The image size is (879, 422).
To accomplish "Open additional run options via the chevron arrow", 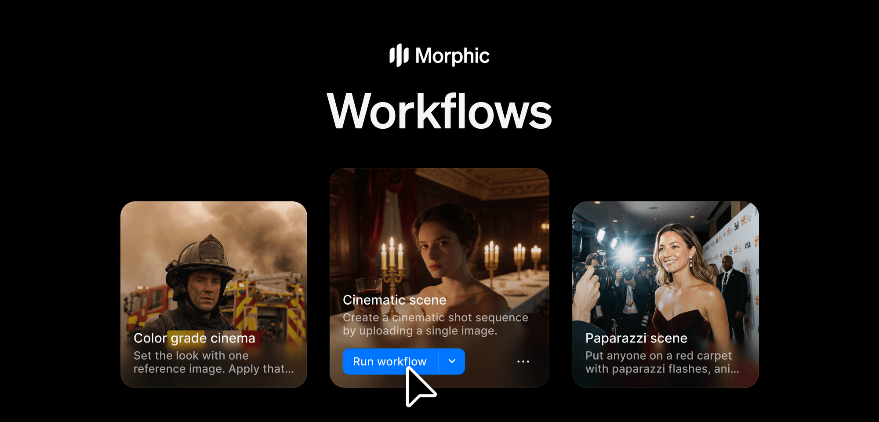I will tap(451, 361).
